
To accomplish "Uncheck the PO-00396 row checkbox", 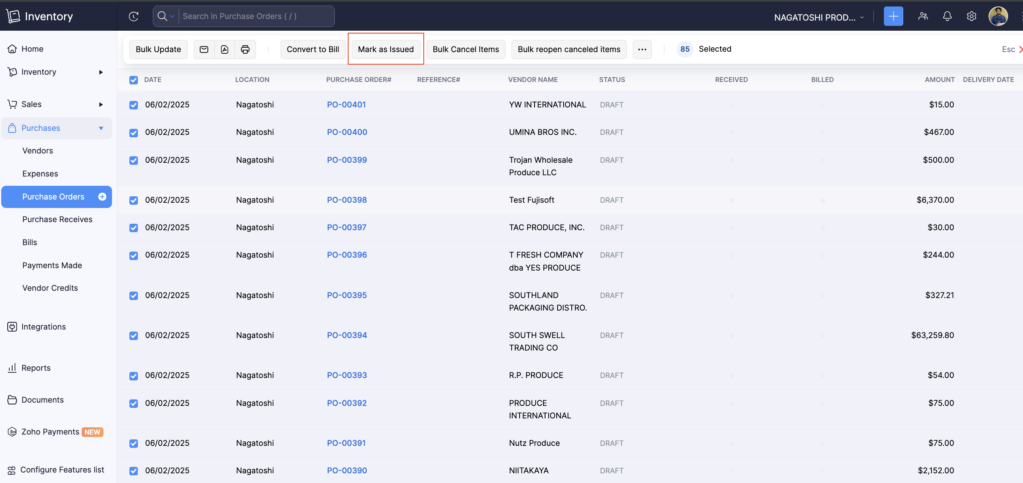I will pos(133,256).
